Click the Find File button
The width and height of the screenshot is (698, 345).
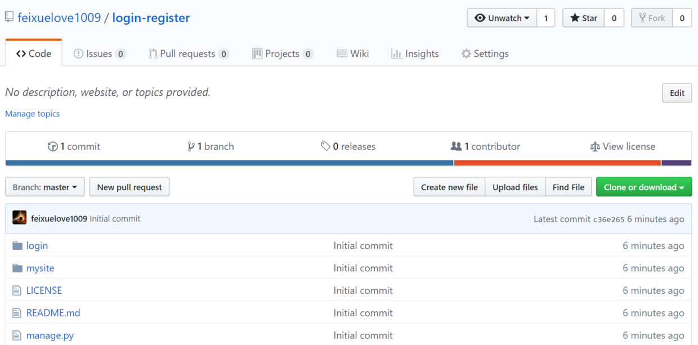[569, 187]
